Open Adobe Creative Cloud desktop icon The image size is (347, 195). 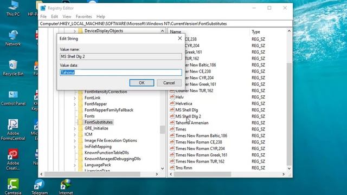pos(13,160)
